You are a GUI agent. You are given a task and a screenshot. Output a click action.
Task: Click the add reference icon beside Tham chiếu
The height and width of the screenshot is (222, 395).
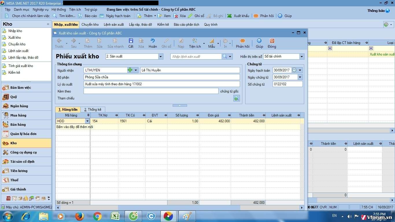pyautogui.click(x=237, y=99)
